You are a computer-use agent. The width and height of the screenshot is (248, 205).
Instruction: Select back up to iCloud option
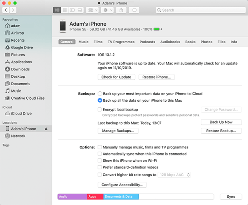pyautogui.click(x=100, y=94)
